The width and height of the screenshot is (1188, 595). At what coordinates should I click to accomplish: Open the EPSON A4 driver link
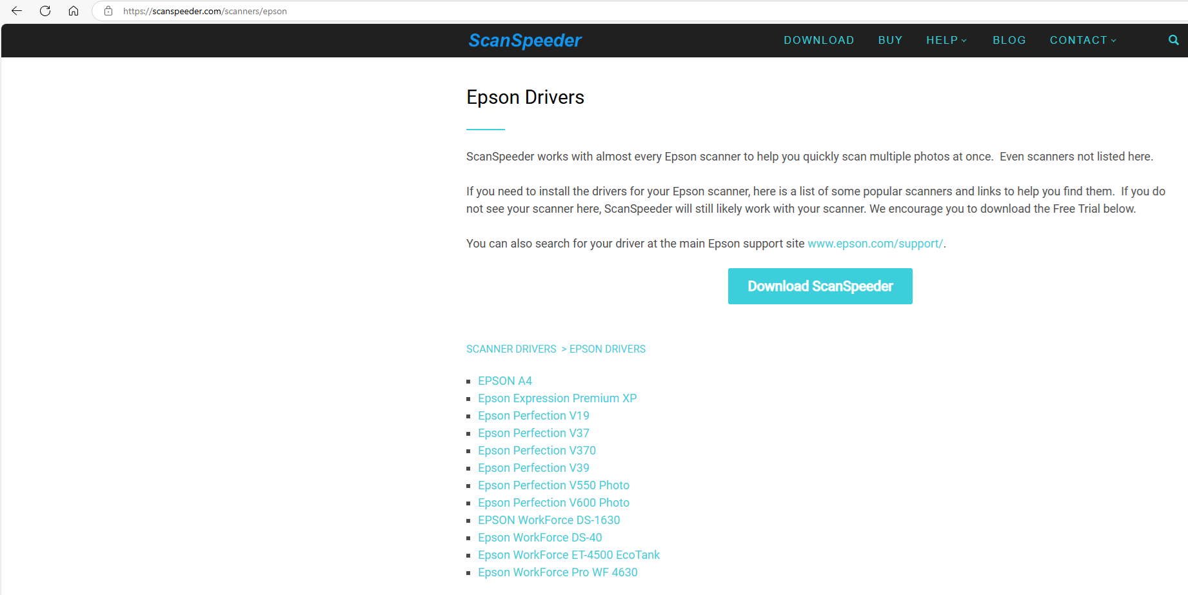pos(505,381)
